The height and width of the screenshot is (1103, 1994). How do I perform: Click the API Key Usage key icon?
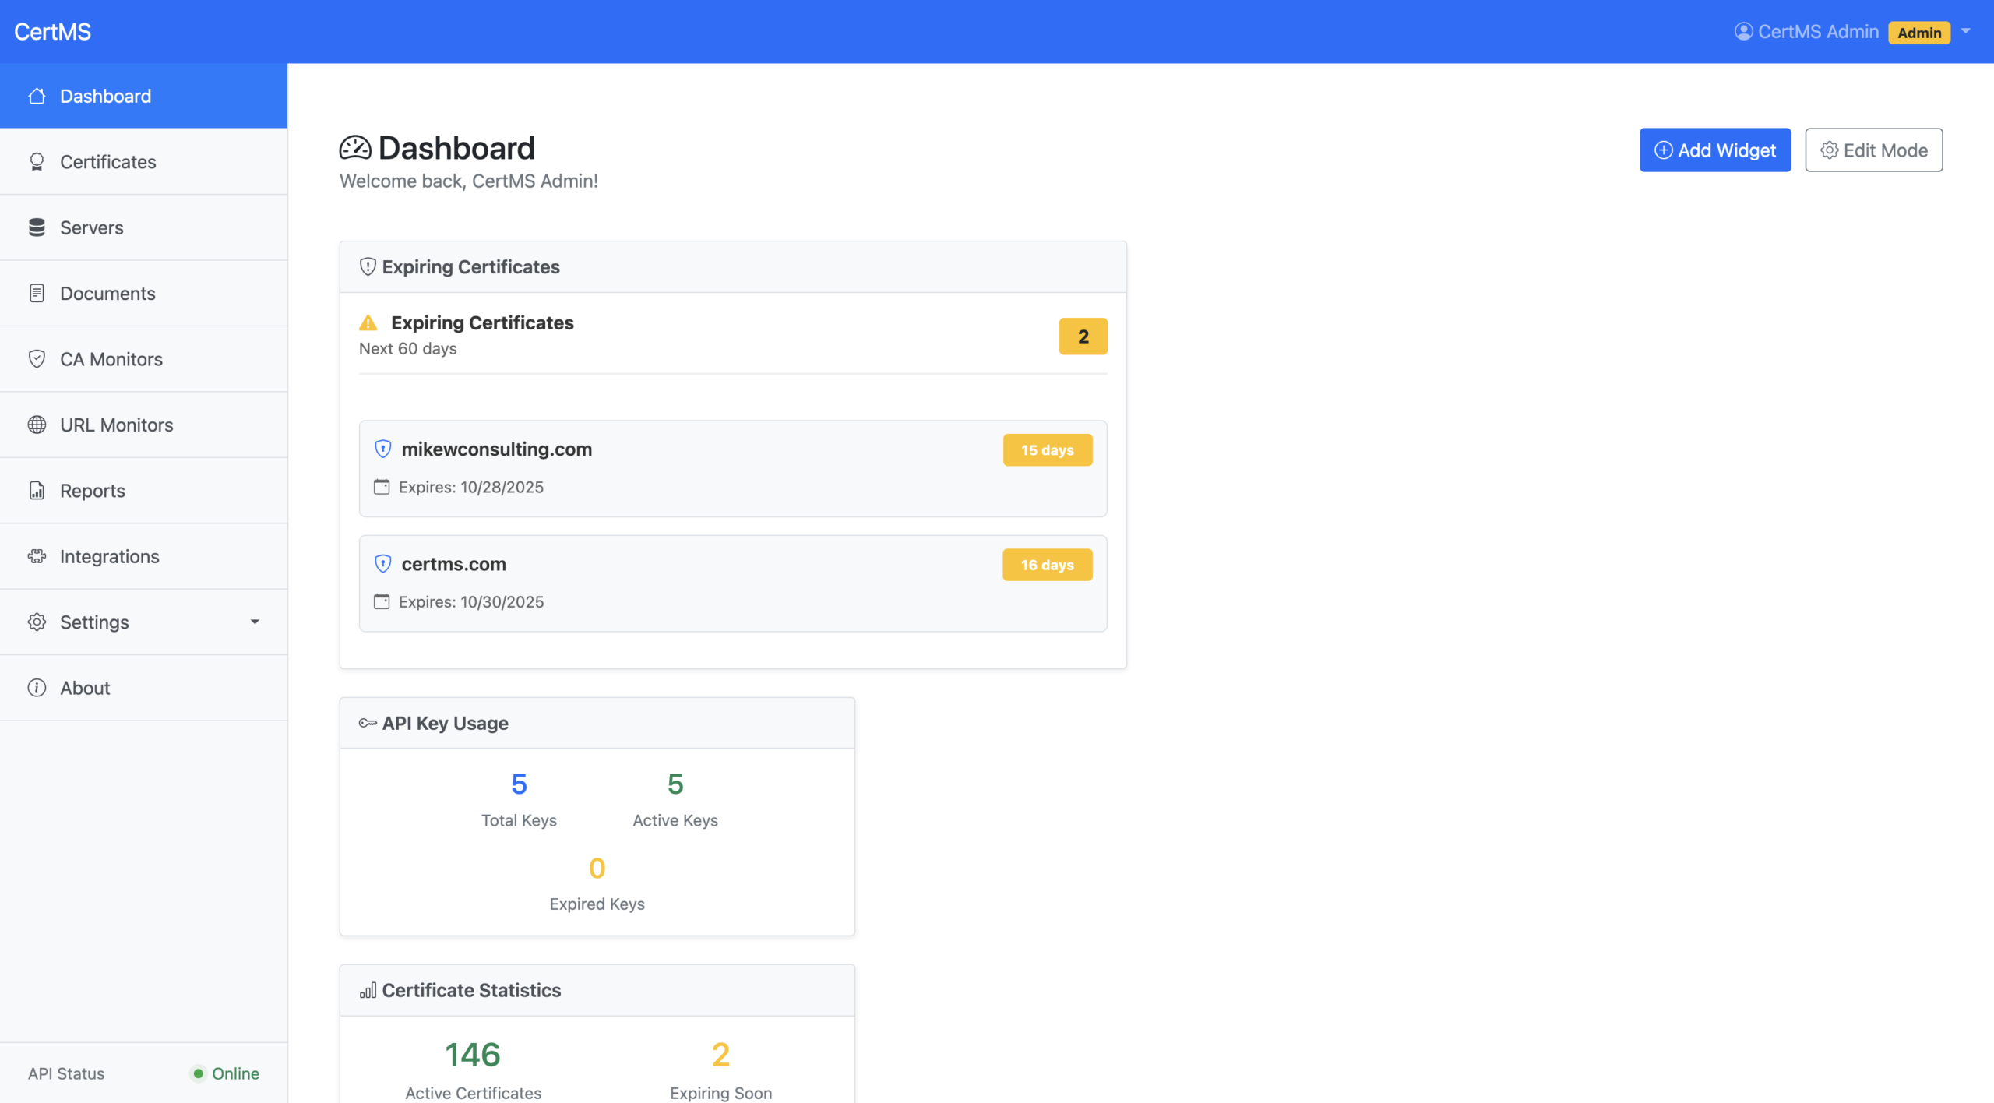pos(366,723)
